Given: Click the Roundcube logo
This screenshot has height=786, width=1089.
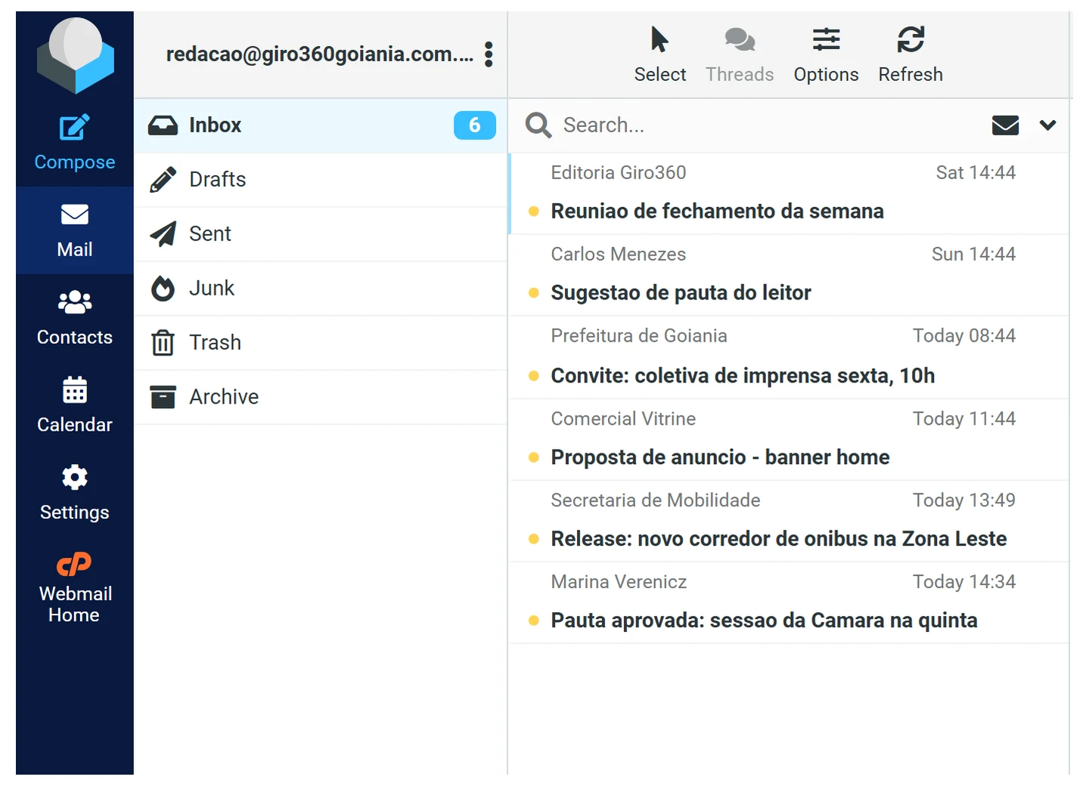Looking at the screenshot, I should click(75, 55).
